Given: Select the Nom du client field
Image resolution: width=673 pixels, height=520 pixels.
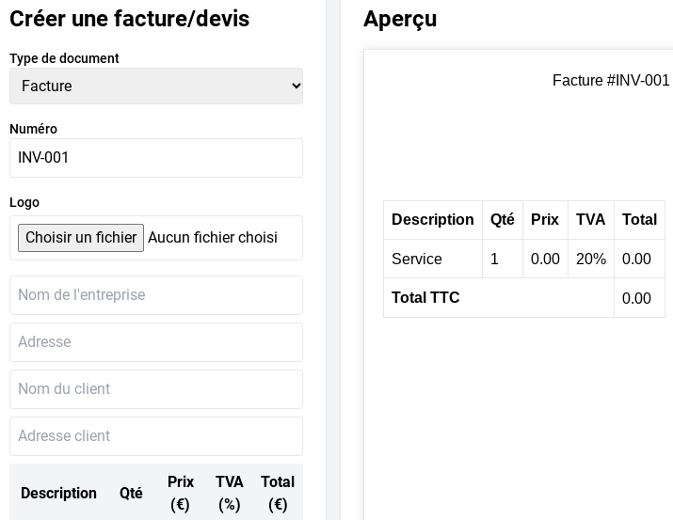Looking at the screenshot, I should [155, 389].
